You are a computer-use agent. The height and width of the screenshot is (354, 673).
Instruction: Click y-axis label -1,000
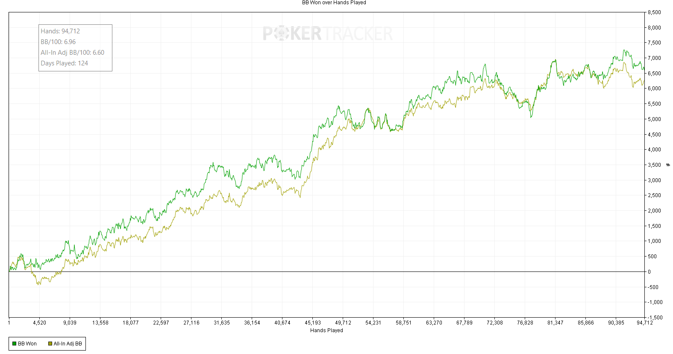655,302
